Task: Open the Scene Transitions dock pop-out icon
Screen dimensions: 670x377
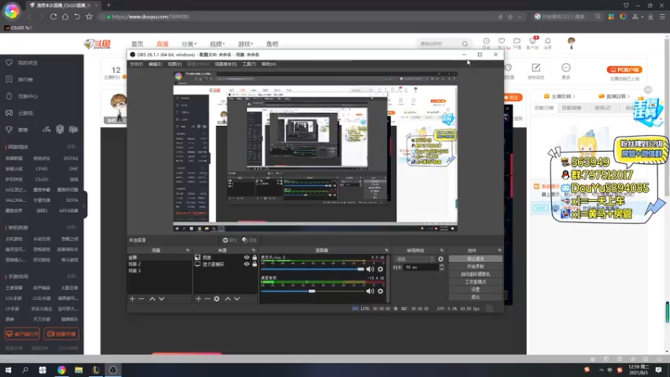Action: click(x=442, y=250)
